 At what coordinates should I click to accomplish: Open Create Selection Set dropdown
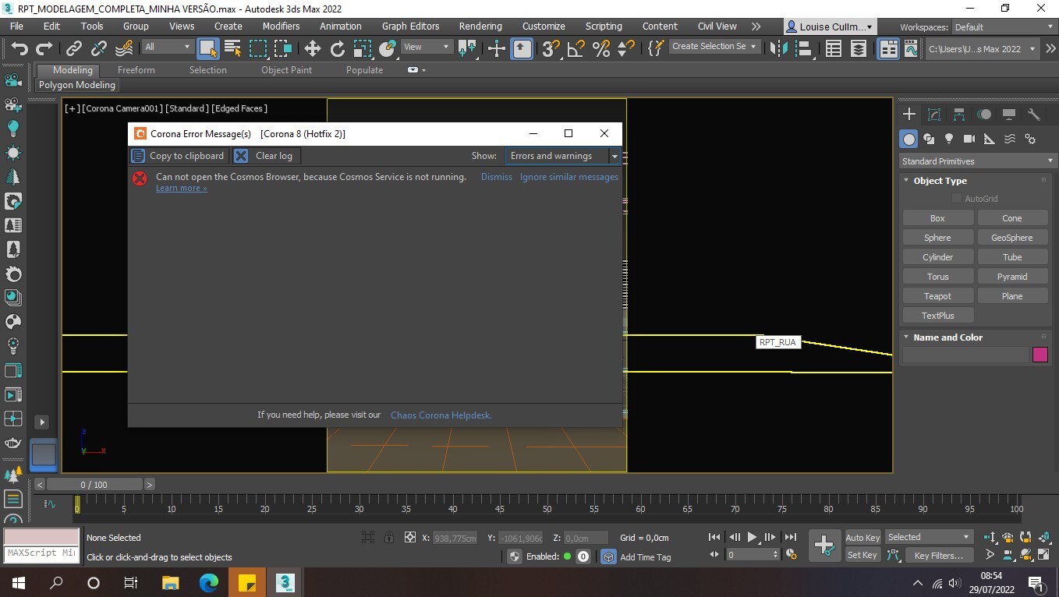pyautogui.click(x=714, y=46)
